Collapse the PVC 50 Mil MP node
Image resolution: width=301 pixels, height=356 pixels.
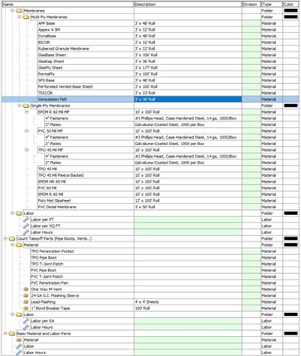[x=27, y=131]
